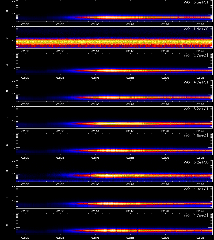Click the '10' y-axis label of 5F panel
Image resolution: width=214 pixels, height=240 pixels.
point(14,121)
